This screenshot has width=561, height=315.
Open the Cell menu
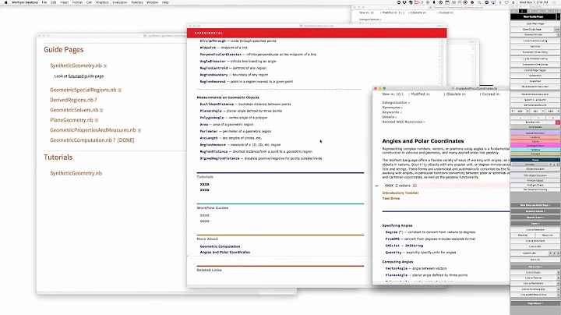(x=89, y=2)
